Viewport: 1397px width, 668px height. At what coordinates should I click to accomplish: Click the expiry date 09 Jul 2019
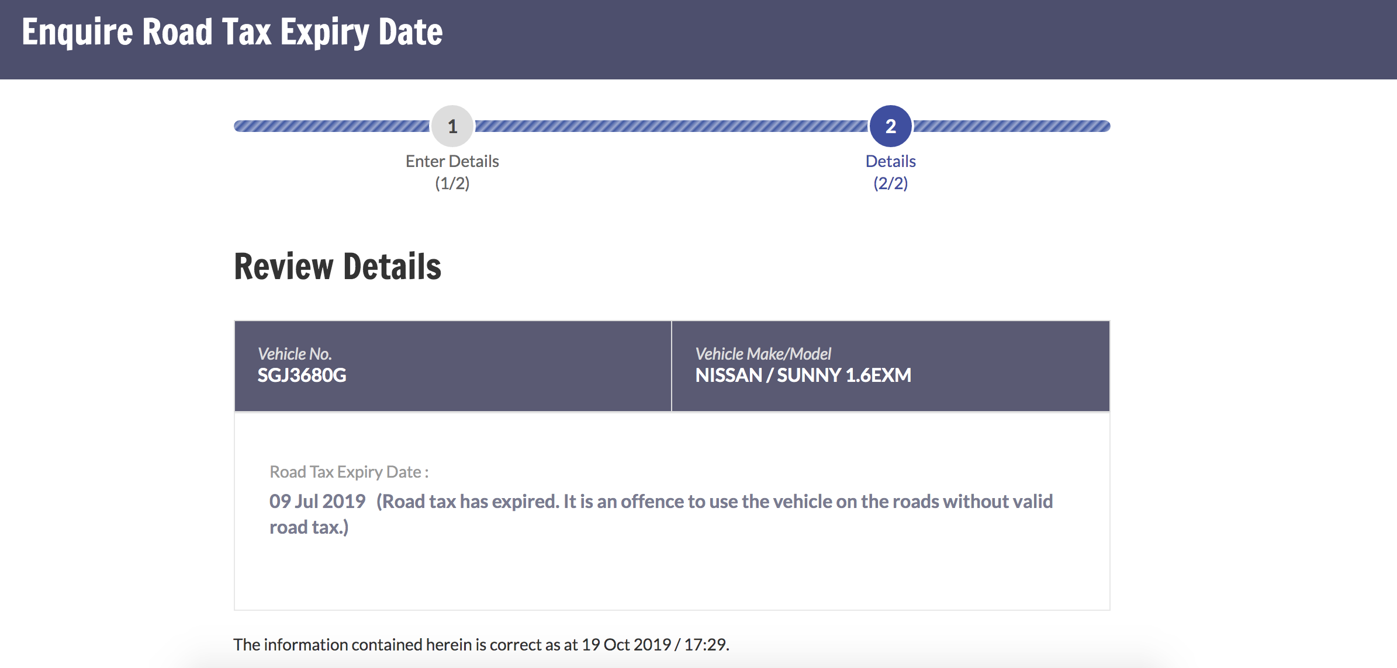pos(317,502)
